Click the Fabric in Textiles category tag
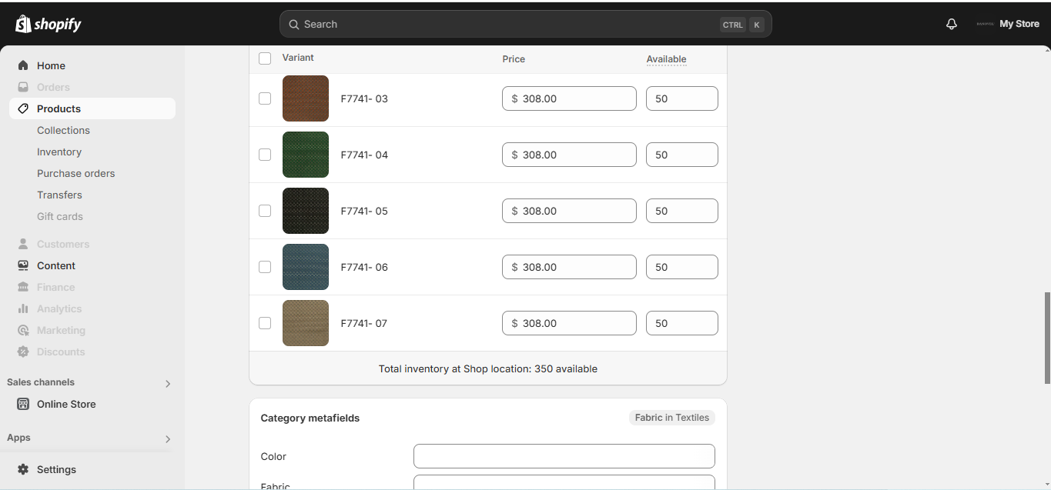1051x490 pixels. tap(672, 418)
